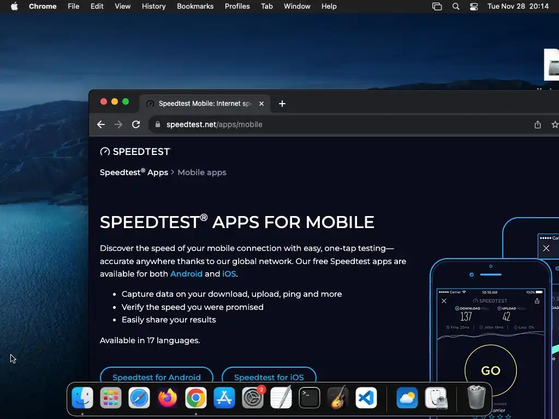Open the History menu
Screen dimensions: 559x419
pos(153,7)
